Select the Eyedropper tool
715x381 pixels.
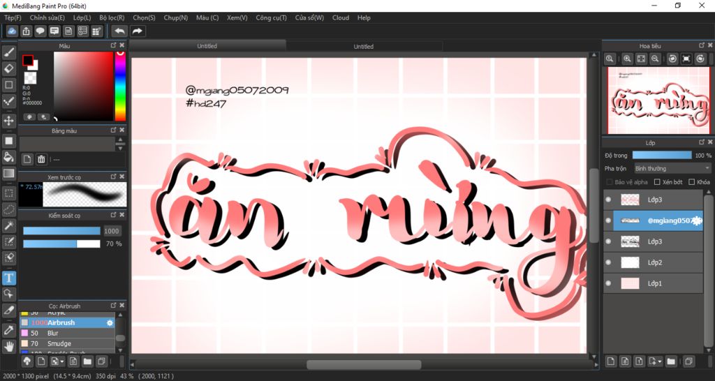[x=8, y=331]
